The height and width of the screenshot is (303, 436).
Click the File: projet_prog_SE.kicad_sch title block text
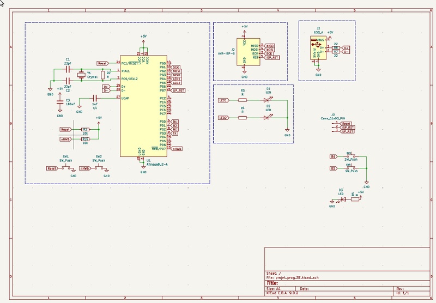pos(292,277)
